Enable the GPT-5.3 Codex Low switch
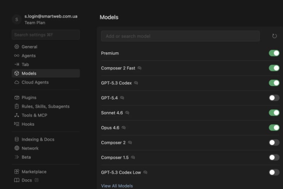The width and height of the screenshot is (283, 189). pos(274,172)
